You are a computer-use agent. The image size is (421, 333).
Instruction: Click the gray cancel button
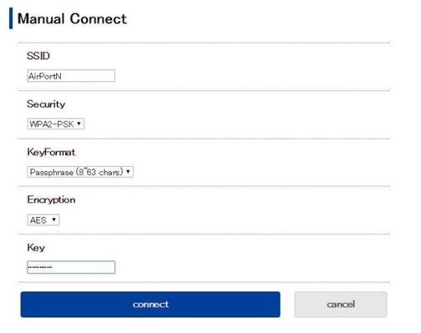pos(341,305)
